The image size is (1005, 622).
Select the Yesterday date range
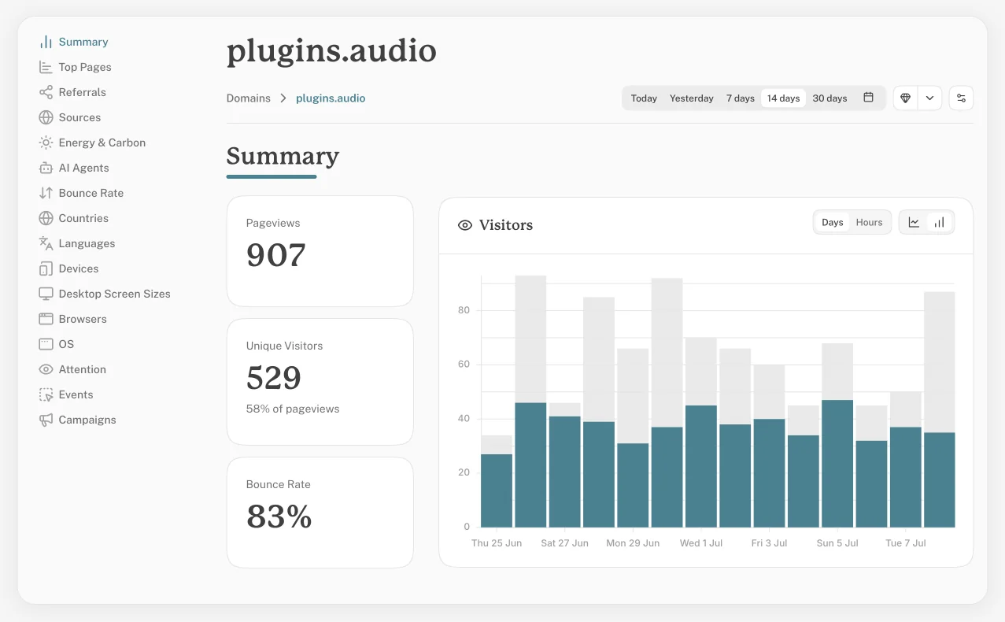[x=692, y=98]
